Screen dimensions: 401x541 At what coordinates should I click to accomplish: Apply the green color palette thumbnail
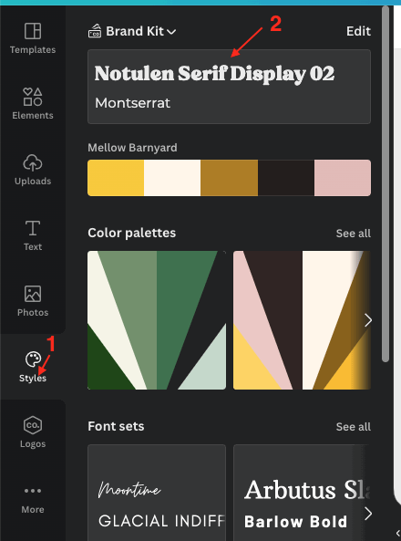pyautogui.click(x=157, y=320)
